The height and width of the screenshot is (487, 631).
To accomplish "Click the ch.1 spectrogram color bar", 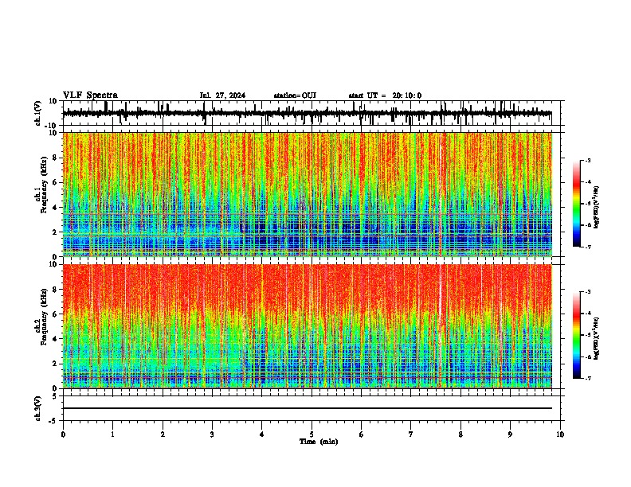I will 576,204.
